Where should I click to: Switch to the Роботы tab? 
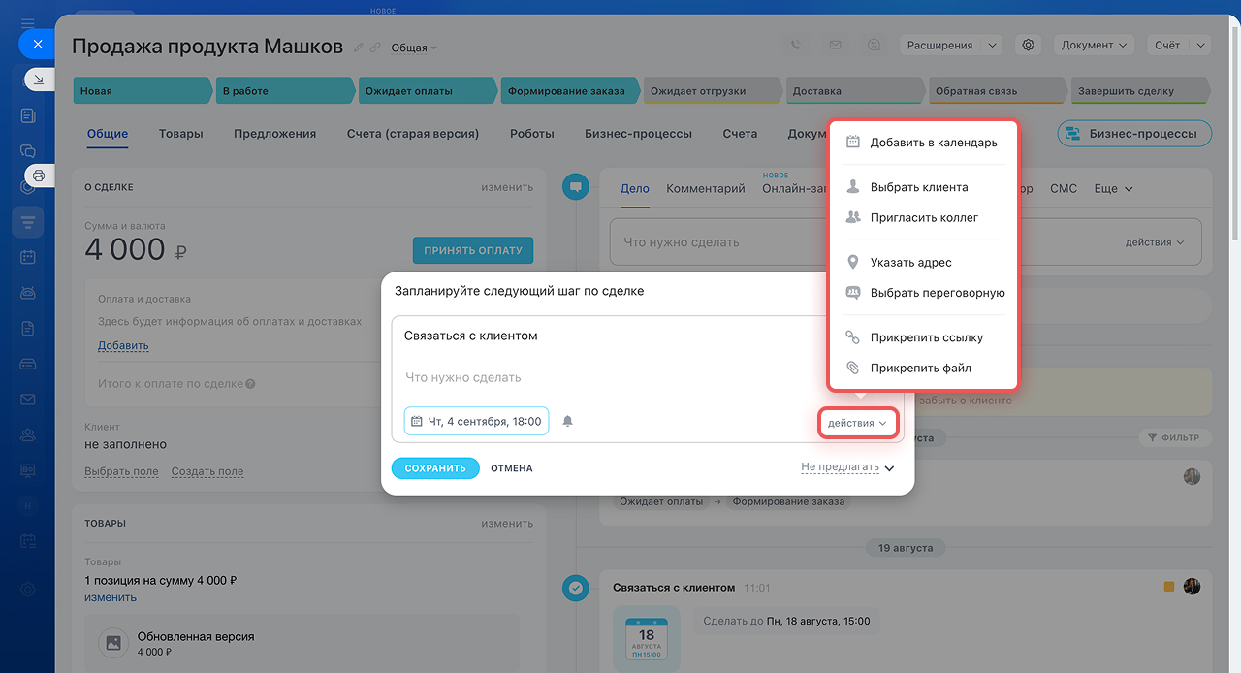click(532, 134)
